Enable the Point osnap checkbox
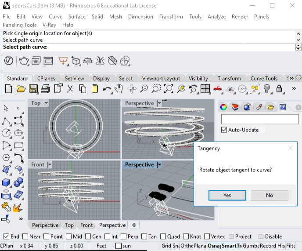 46,236
